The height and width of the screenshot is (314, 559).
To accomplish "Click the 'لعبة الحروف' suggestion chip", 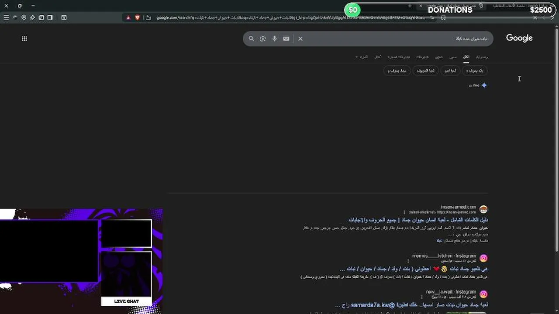I will point(425,70).
